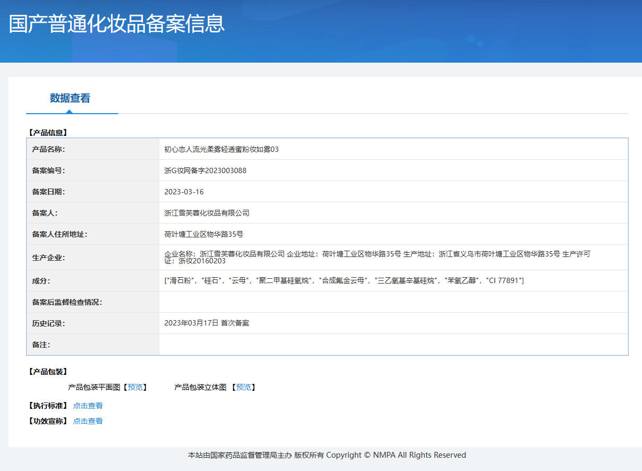Select the 【功效宣称】 label
Screen dimensions: 642x471
point(47,421)
